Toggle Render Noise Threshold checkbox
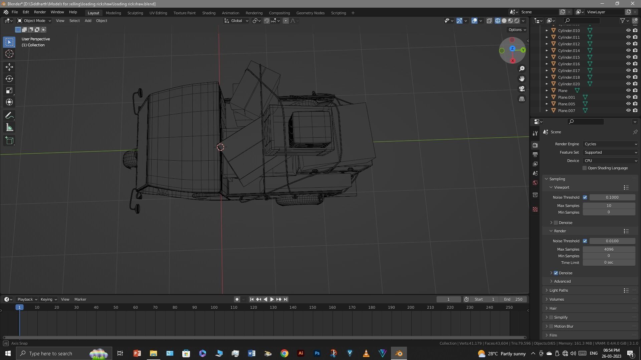Viewport: 641px width, 360px height. pos(585,241)
